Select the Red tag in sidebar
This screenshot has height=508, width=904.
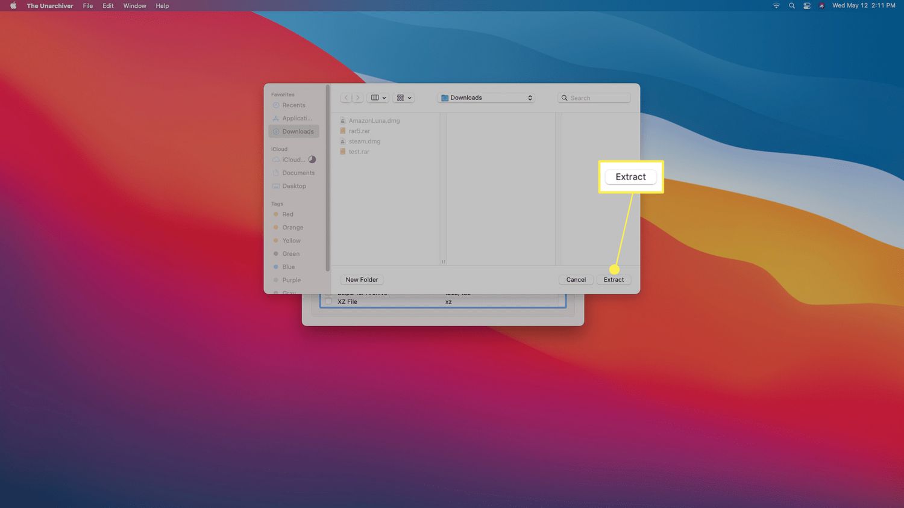click(x=287, y=214)
